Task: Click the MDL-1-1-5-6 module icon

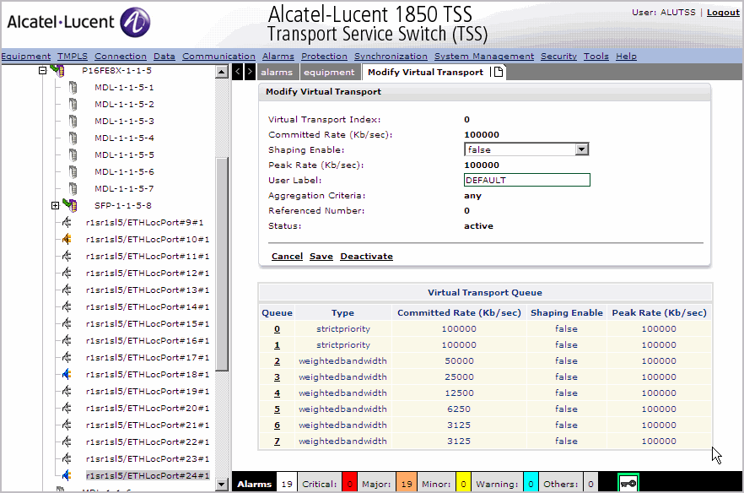Action: coord(73,171)
